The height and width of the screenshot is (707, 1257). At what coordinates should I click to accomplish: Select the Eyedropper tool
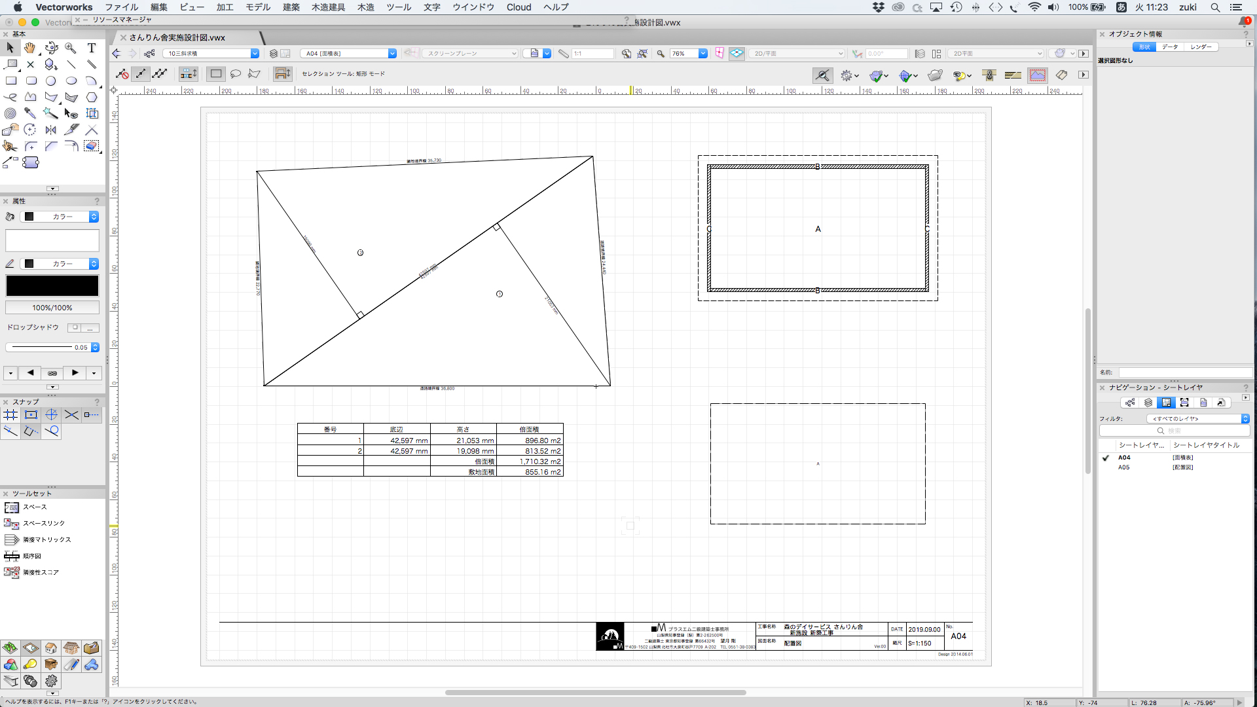[30, 113]
